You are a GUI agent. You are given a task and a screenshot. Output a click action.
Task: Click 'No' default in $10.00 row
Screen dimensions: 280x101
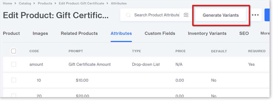(214, 80)
